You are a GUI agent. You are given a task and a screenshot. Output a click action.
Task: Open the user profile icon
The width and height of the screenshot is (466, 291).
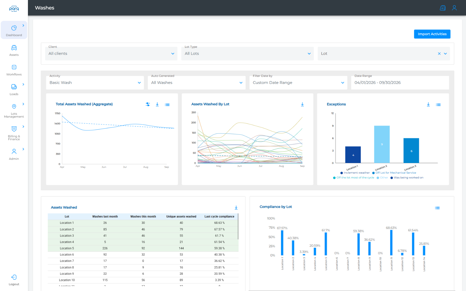pyautogui.click(x=454, y=8)
